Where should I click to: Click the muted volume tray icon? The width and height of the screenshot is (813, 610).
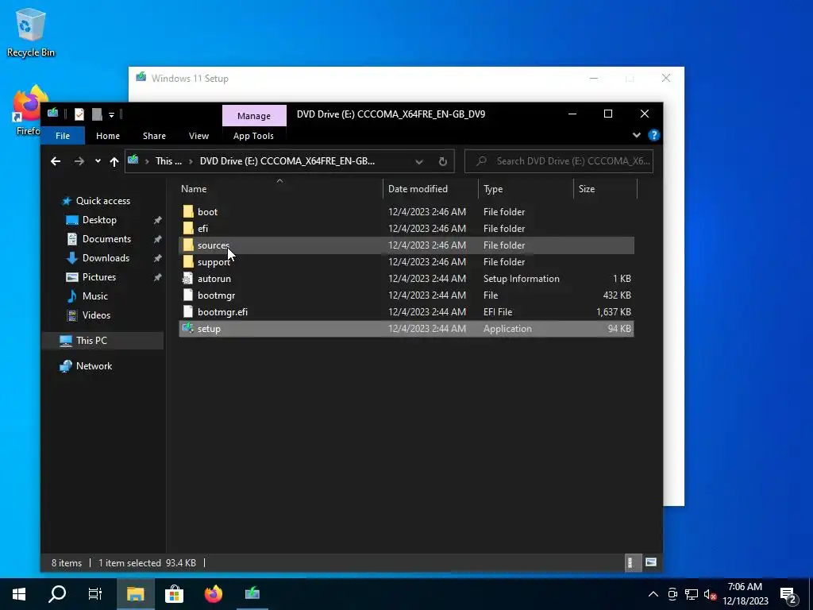(710, 594)
